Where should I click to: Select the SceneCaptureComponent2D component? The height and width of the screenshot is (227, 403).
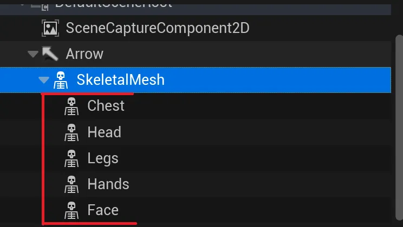tap(157, 28)
